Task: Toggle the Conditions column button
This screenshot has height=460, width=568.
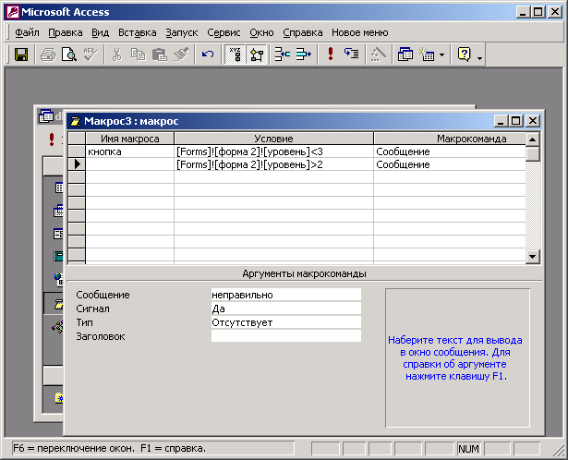Action: pos(257,54)
